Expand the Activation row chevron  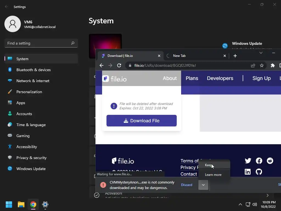point(267,195)
